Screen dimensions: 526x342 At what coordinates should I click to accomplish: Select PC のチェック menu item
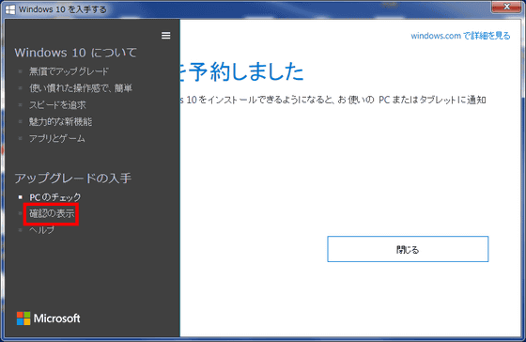(55, 197)
